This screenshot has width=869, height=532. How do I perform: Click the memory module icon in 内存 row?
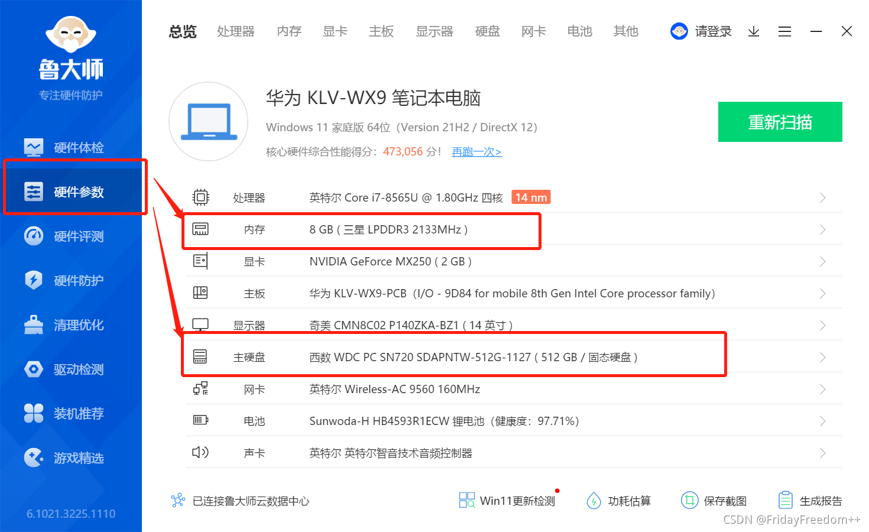(x=200, y=229)
